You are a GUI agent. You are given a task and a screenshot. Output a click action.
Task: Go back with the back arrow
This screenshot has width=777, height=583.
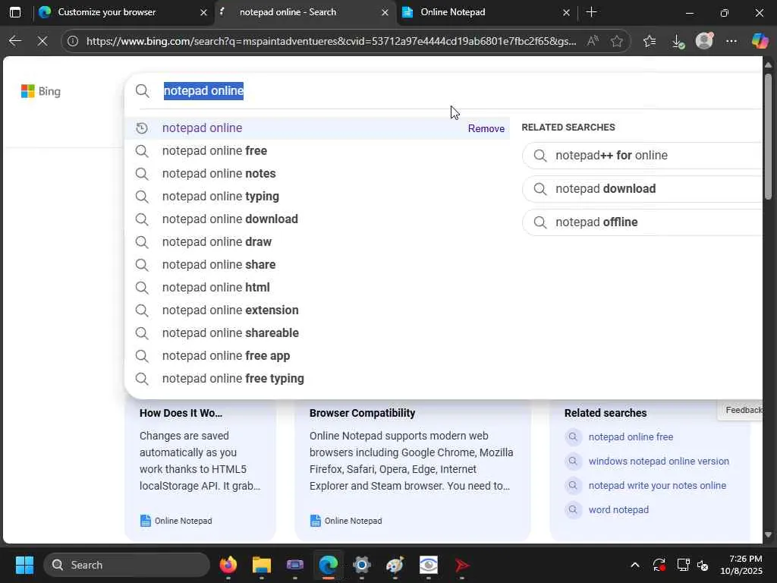coord(15,41)
